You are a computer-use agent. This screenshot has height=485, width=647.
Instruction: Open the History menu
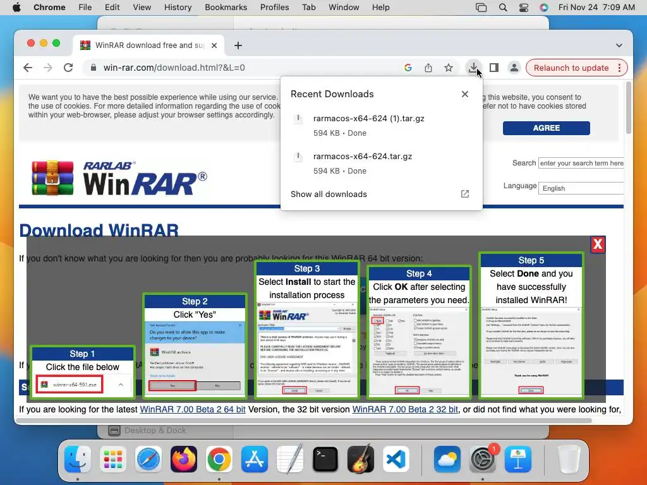click(x=178, y=8)
